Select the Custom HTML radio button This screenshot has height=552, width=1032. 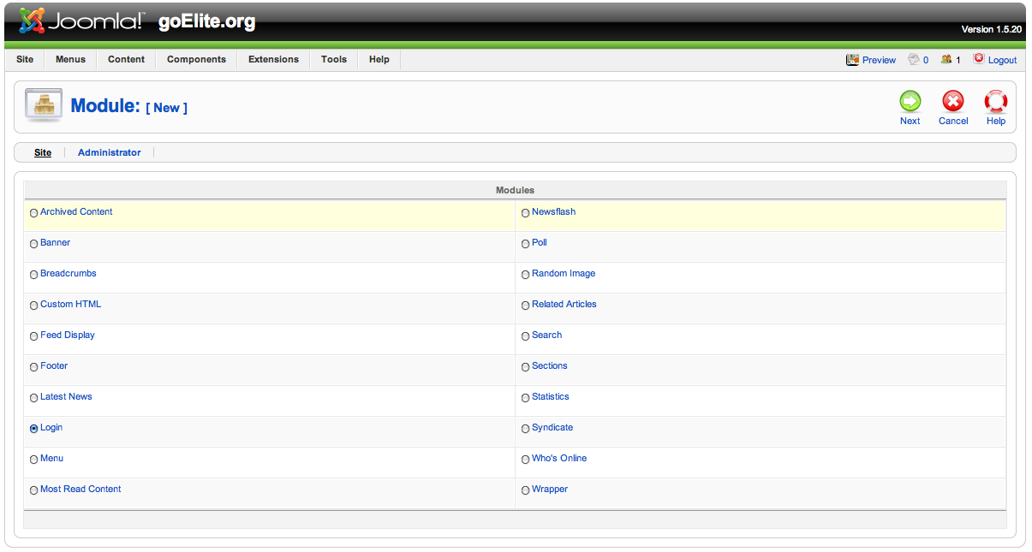coord(34,306)
